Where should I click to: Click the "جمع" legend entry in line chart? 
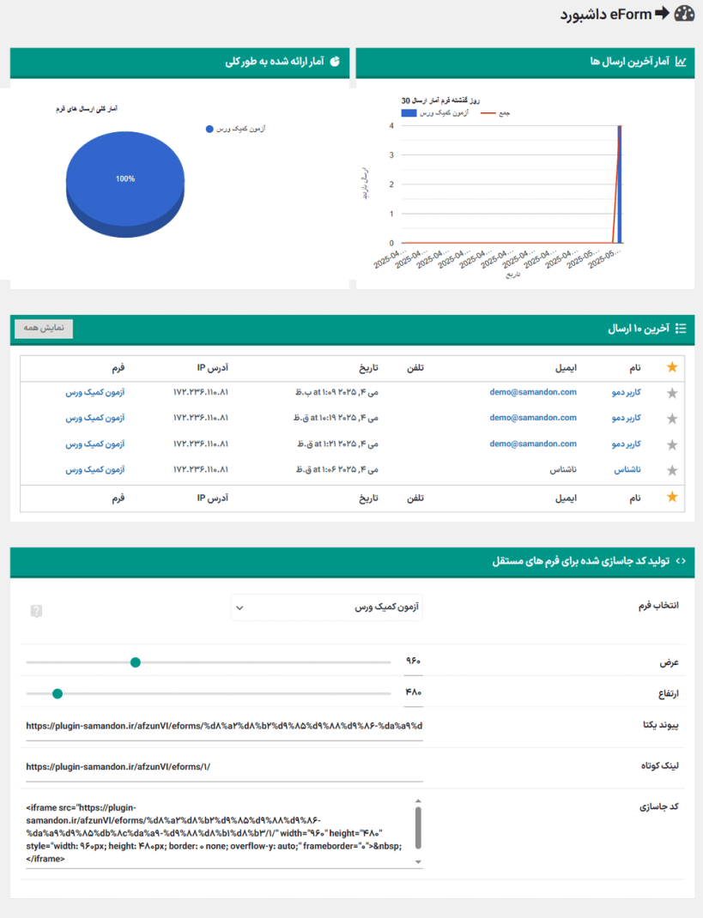[496, 113]
